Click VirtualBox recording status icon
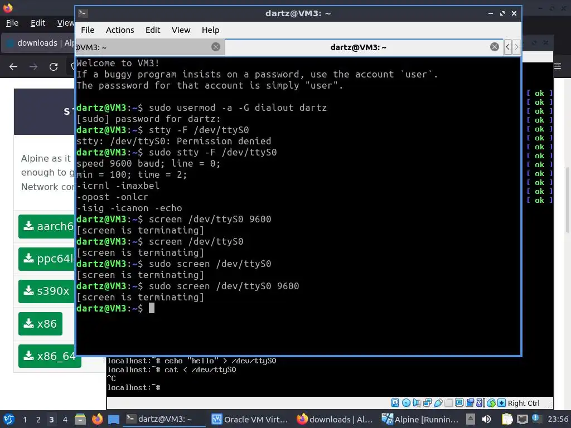This screenshot has width=571, height=428. tap(470, 403)
